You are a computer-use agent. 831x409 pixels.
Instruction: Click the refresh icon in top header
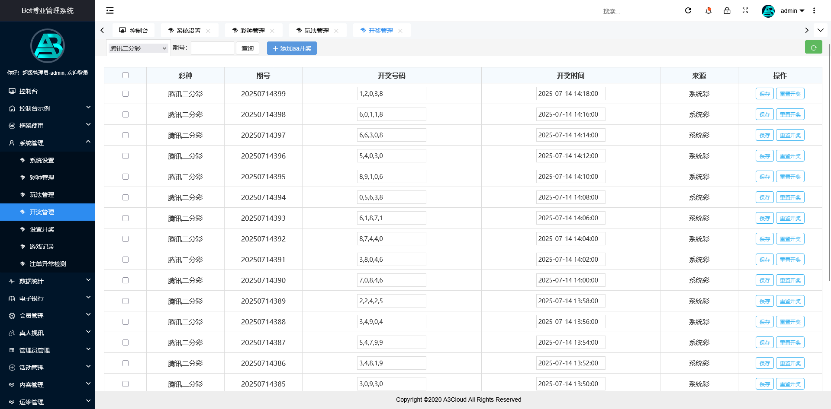688,10
